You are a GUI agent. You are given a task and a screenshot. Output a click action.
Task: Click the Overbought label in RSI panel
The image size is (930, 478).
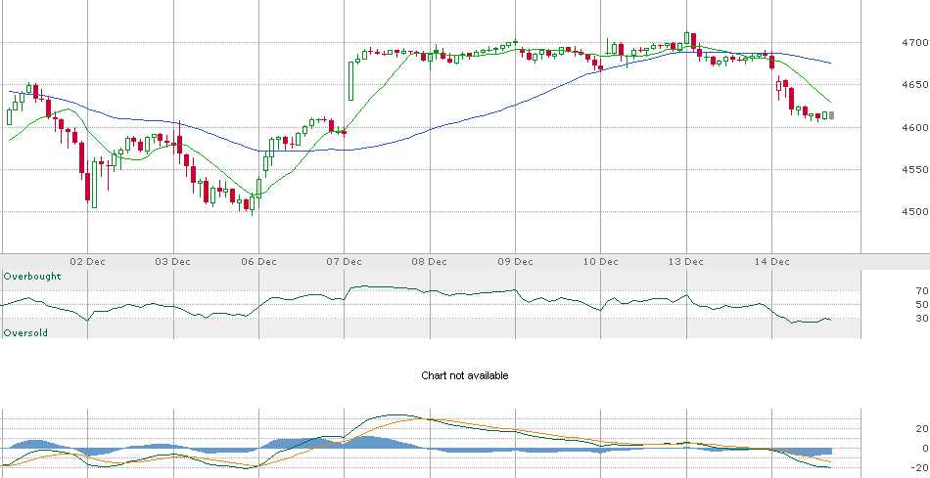point(32,277)
